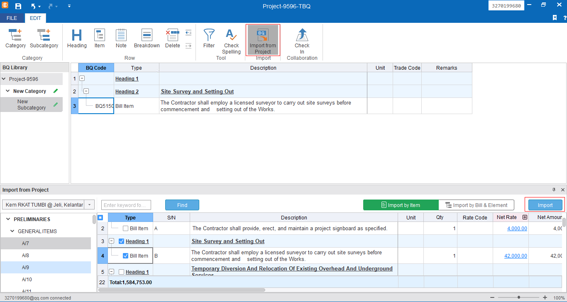
Task: Edit New Category with pencil icon
Action: tap(56, 91)
